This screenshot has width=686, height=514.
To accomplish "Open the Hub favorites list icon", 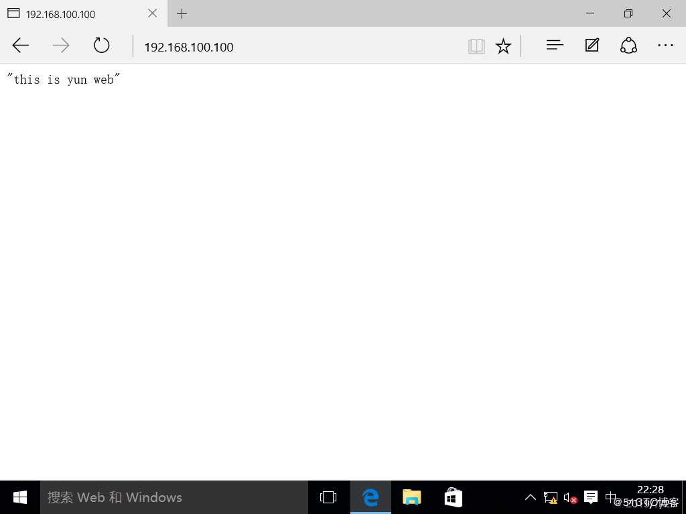I will pyautogui.click(x=554, y=45).
